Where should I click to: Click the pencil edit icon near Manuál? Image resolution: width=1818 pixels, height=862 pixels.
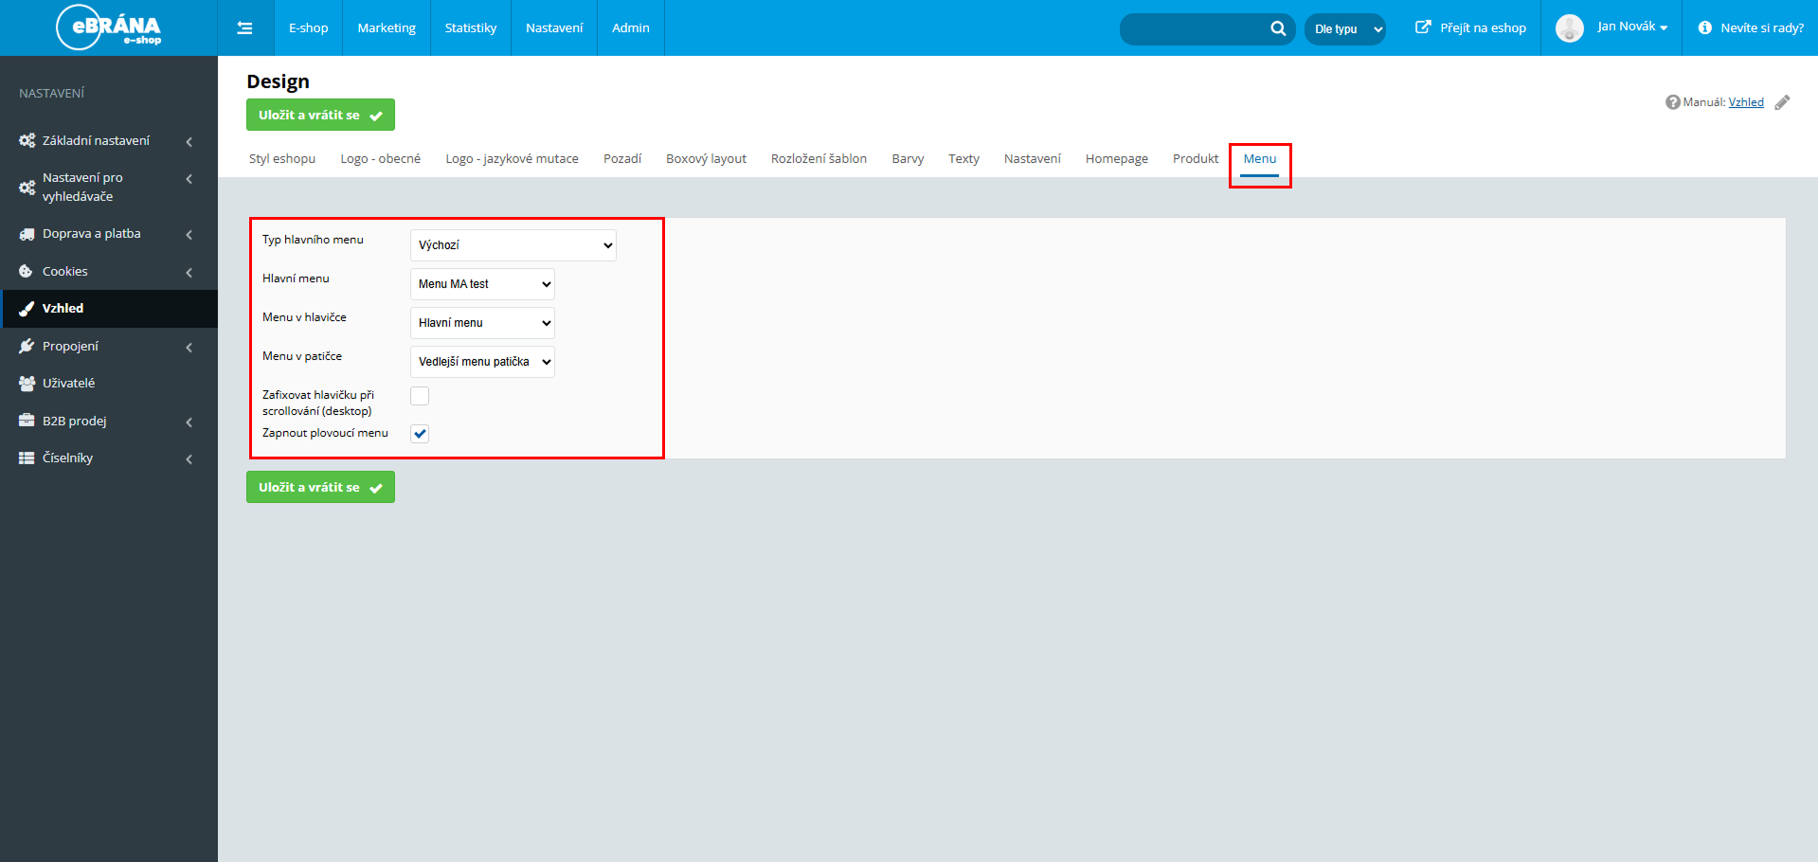tap(1782, 102)
